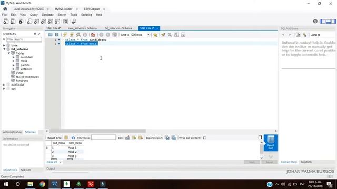This screenshot has width=337, height=189.
Task: Beautify the query with the broom icon
Action: [x=163, y=35]
